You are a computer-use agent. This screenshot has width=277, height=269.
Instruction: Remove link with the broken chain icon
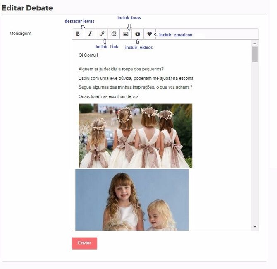(x=114, y=34)
